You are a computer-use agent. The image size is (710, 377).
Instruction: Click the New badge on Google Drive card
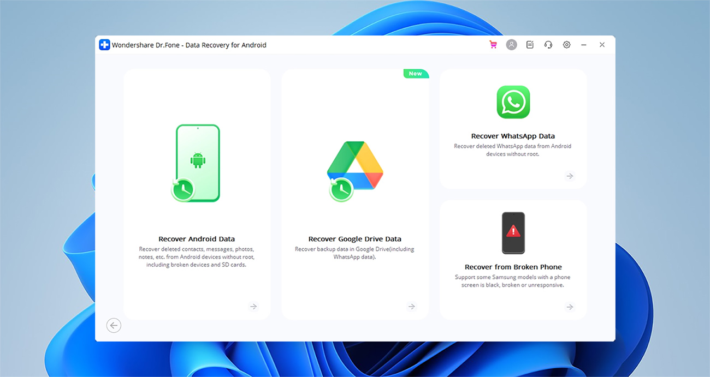[x=416, y=73]
